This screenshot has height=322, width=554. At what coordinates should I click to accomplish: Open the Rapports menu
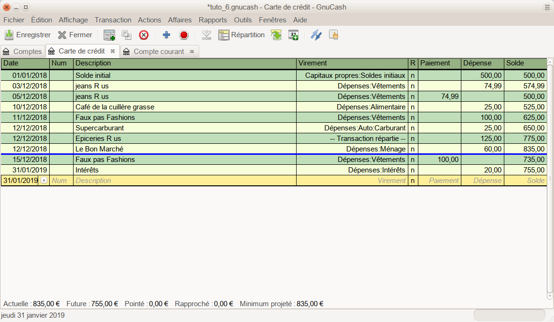tap(213, 20)
